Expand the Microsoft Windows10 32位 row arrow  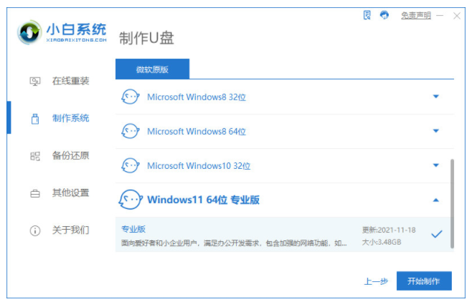[435, 165]
